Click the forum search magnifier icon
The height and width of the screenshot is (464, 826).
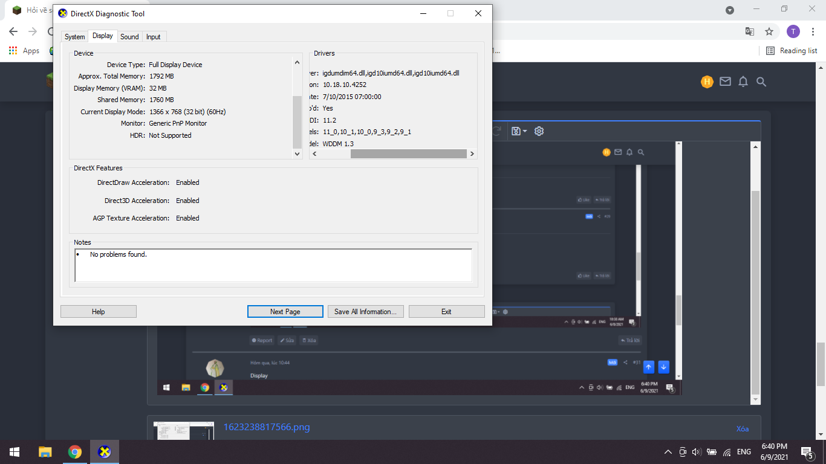point(761,82)
